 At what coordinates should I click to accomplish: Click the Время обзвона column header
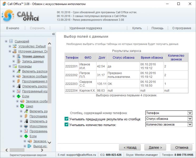click(x=152, y=58)
